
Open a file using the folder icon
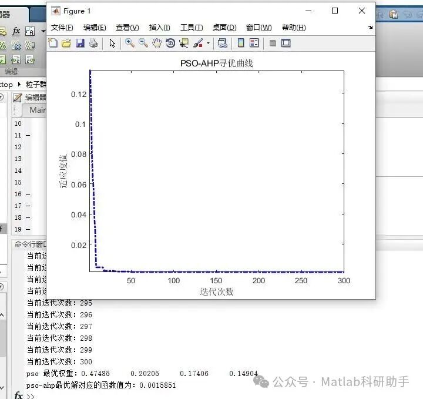(x=66, y=43)
